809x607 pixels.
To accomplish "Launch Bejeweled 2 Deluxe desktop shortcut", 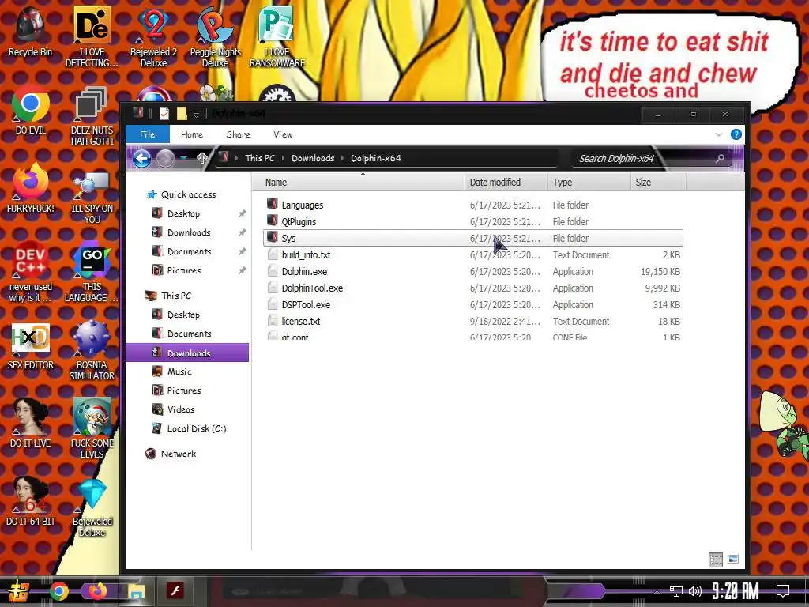I will click(153, 36).
